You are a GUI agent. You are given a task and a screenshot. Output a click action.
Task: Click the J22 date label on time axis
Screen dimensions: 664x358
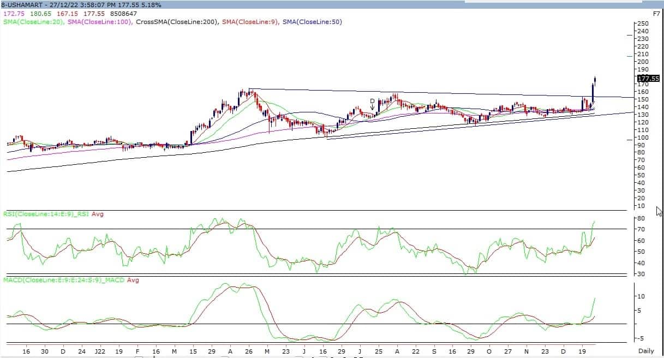point(99,350)
